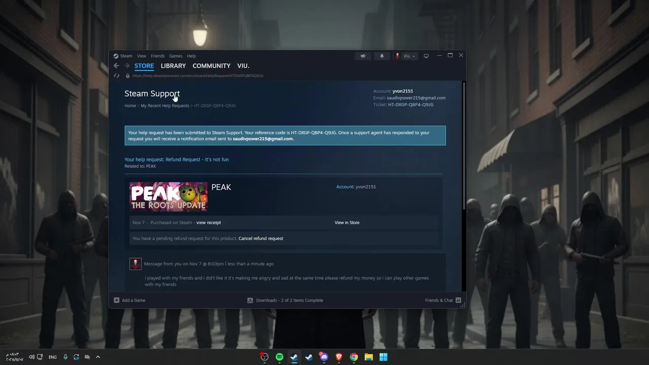Click the Steam page vertical scrollbar
This screenshot has width=649, height=365.
[463, 146]
